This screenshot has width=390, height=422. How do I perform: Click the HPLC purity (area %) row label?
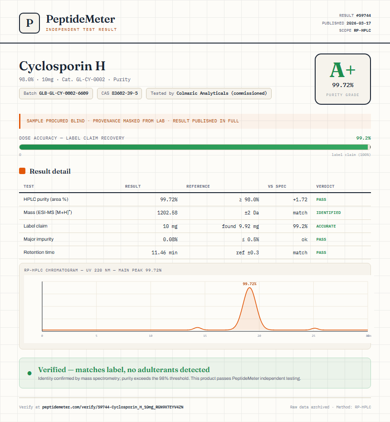(46, 199)
